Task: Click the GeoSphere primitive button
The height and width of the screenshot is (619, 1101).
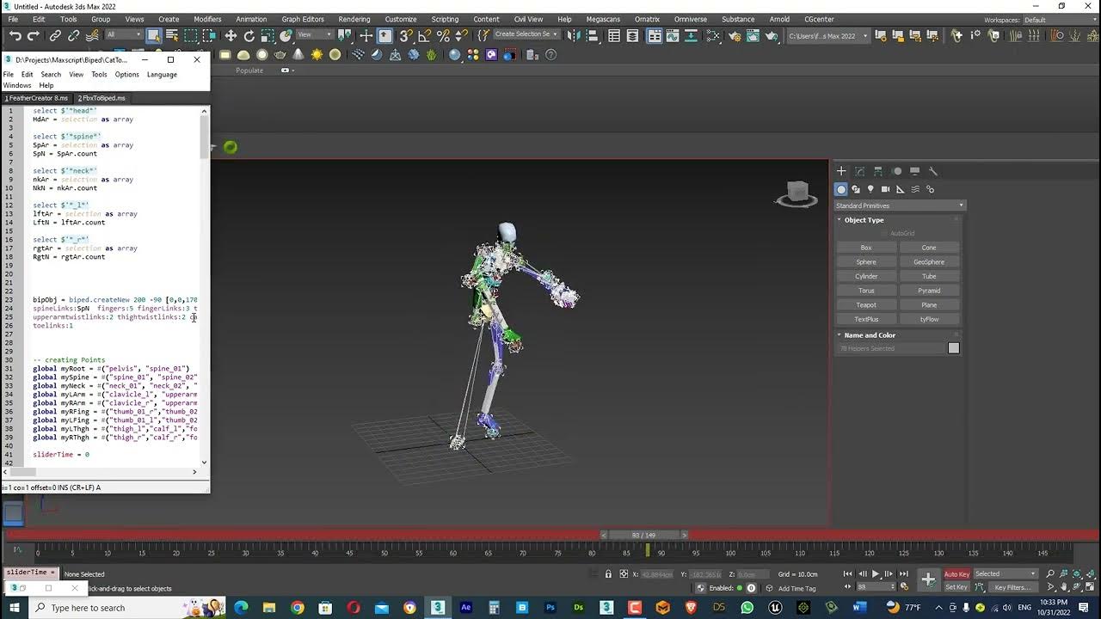Action: click(929, 262)
